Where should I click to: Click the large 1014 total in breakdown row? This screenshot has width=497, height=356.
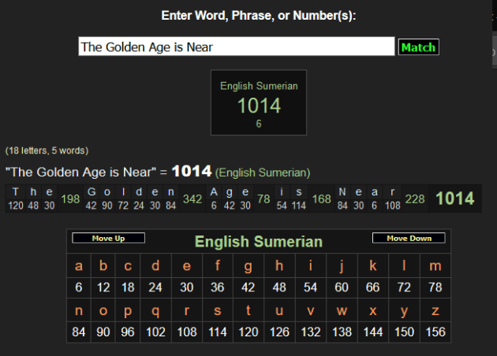tap(455, 199)
